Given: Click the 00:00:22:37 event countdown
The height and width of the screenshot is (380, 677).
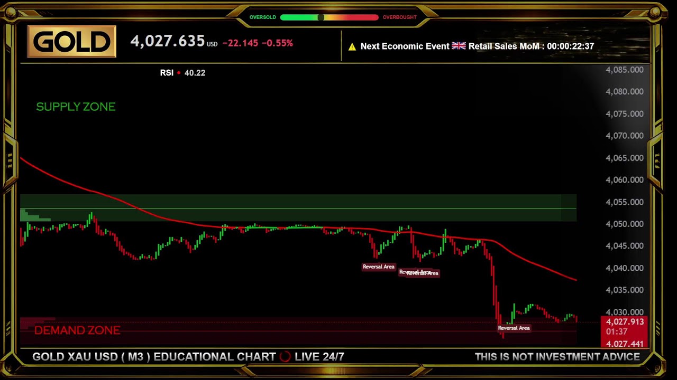Looking at the screenshot, I should coord(571,46).
